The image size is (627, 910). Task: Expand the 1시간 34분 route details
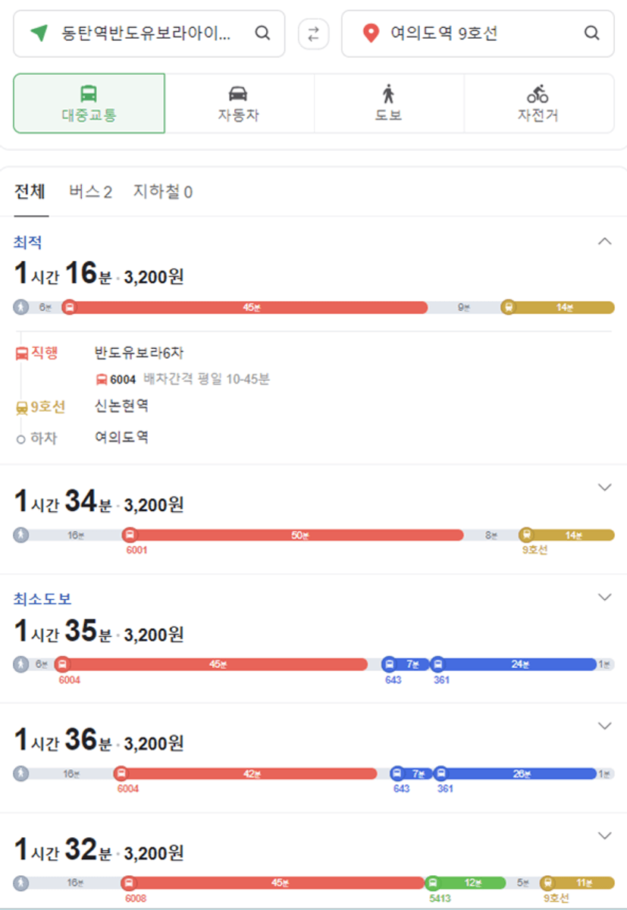pos(604,488)
